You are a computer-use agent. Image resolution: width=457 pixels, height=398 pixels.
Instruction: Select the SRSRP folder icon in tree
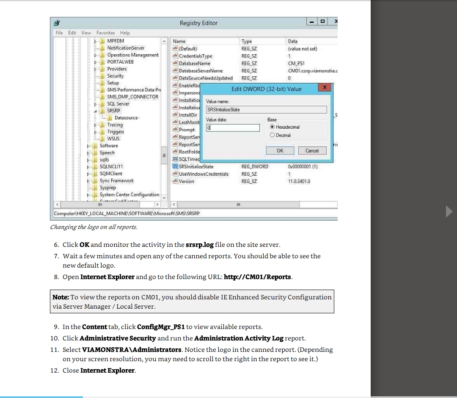103,111
